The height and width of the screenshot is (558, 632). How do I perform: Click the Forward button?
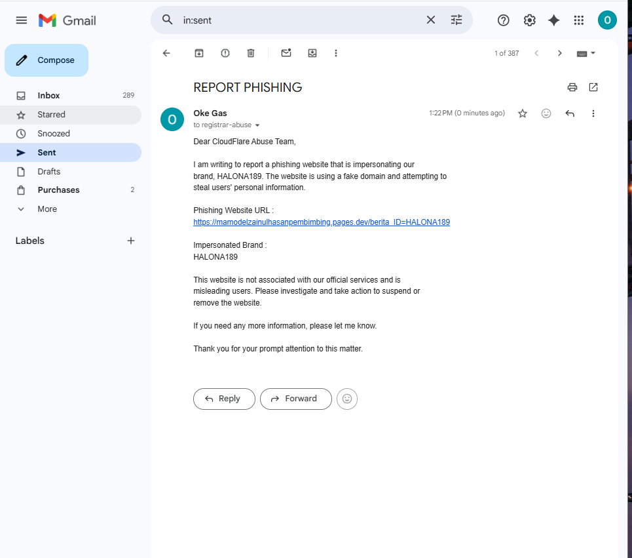(x=296, y=399)
